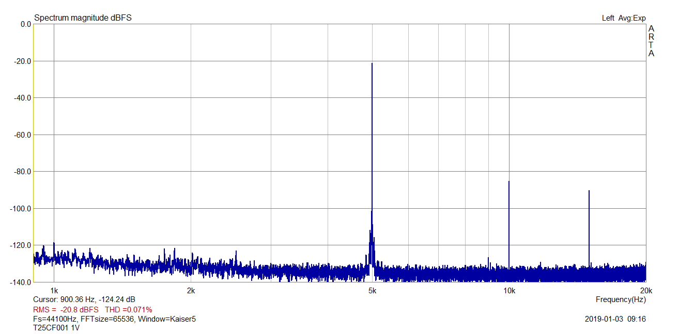Click the '-80.0' y-axis label
This screenshot has height=334, width=679.
pyautogui.click(x=23, y=172)
